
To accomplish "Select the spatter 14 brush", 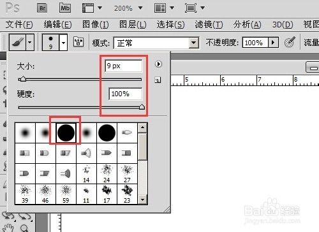I will pos(86,173).
